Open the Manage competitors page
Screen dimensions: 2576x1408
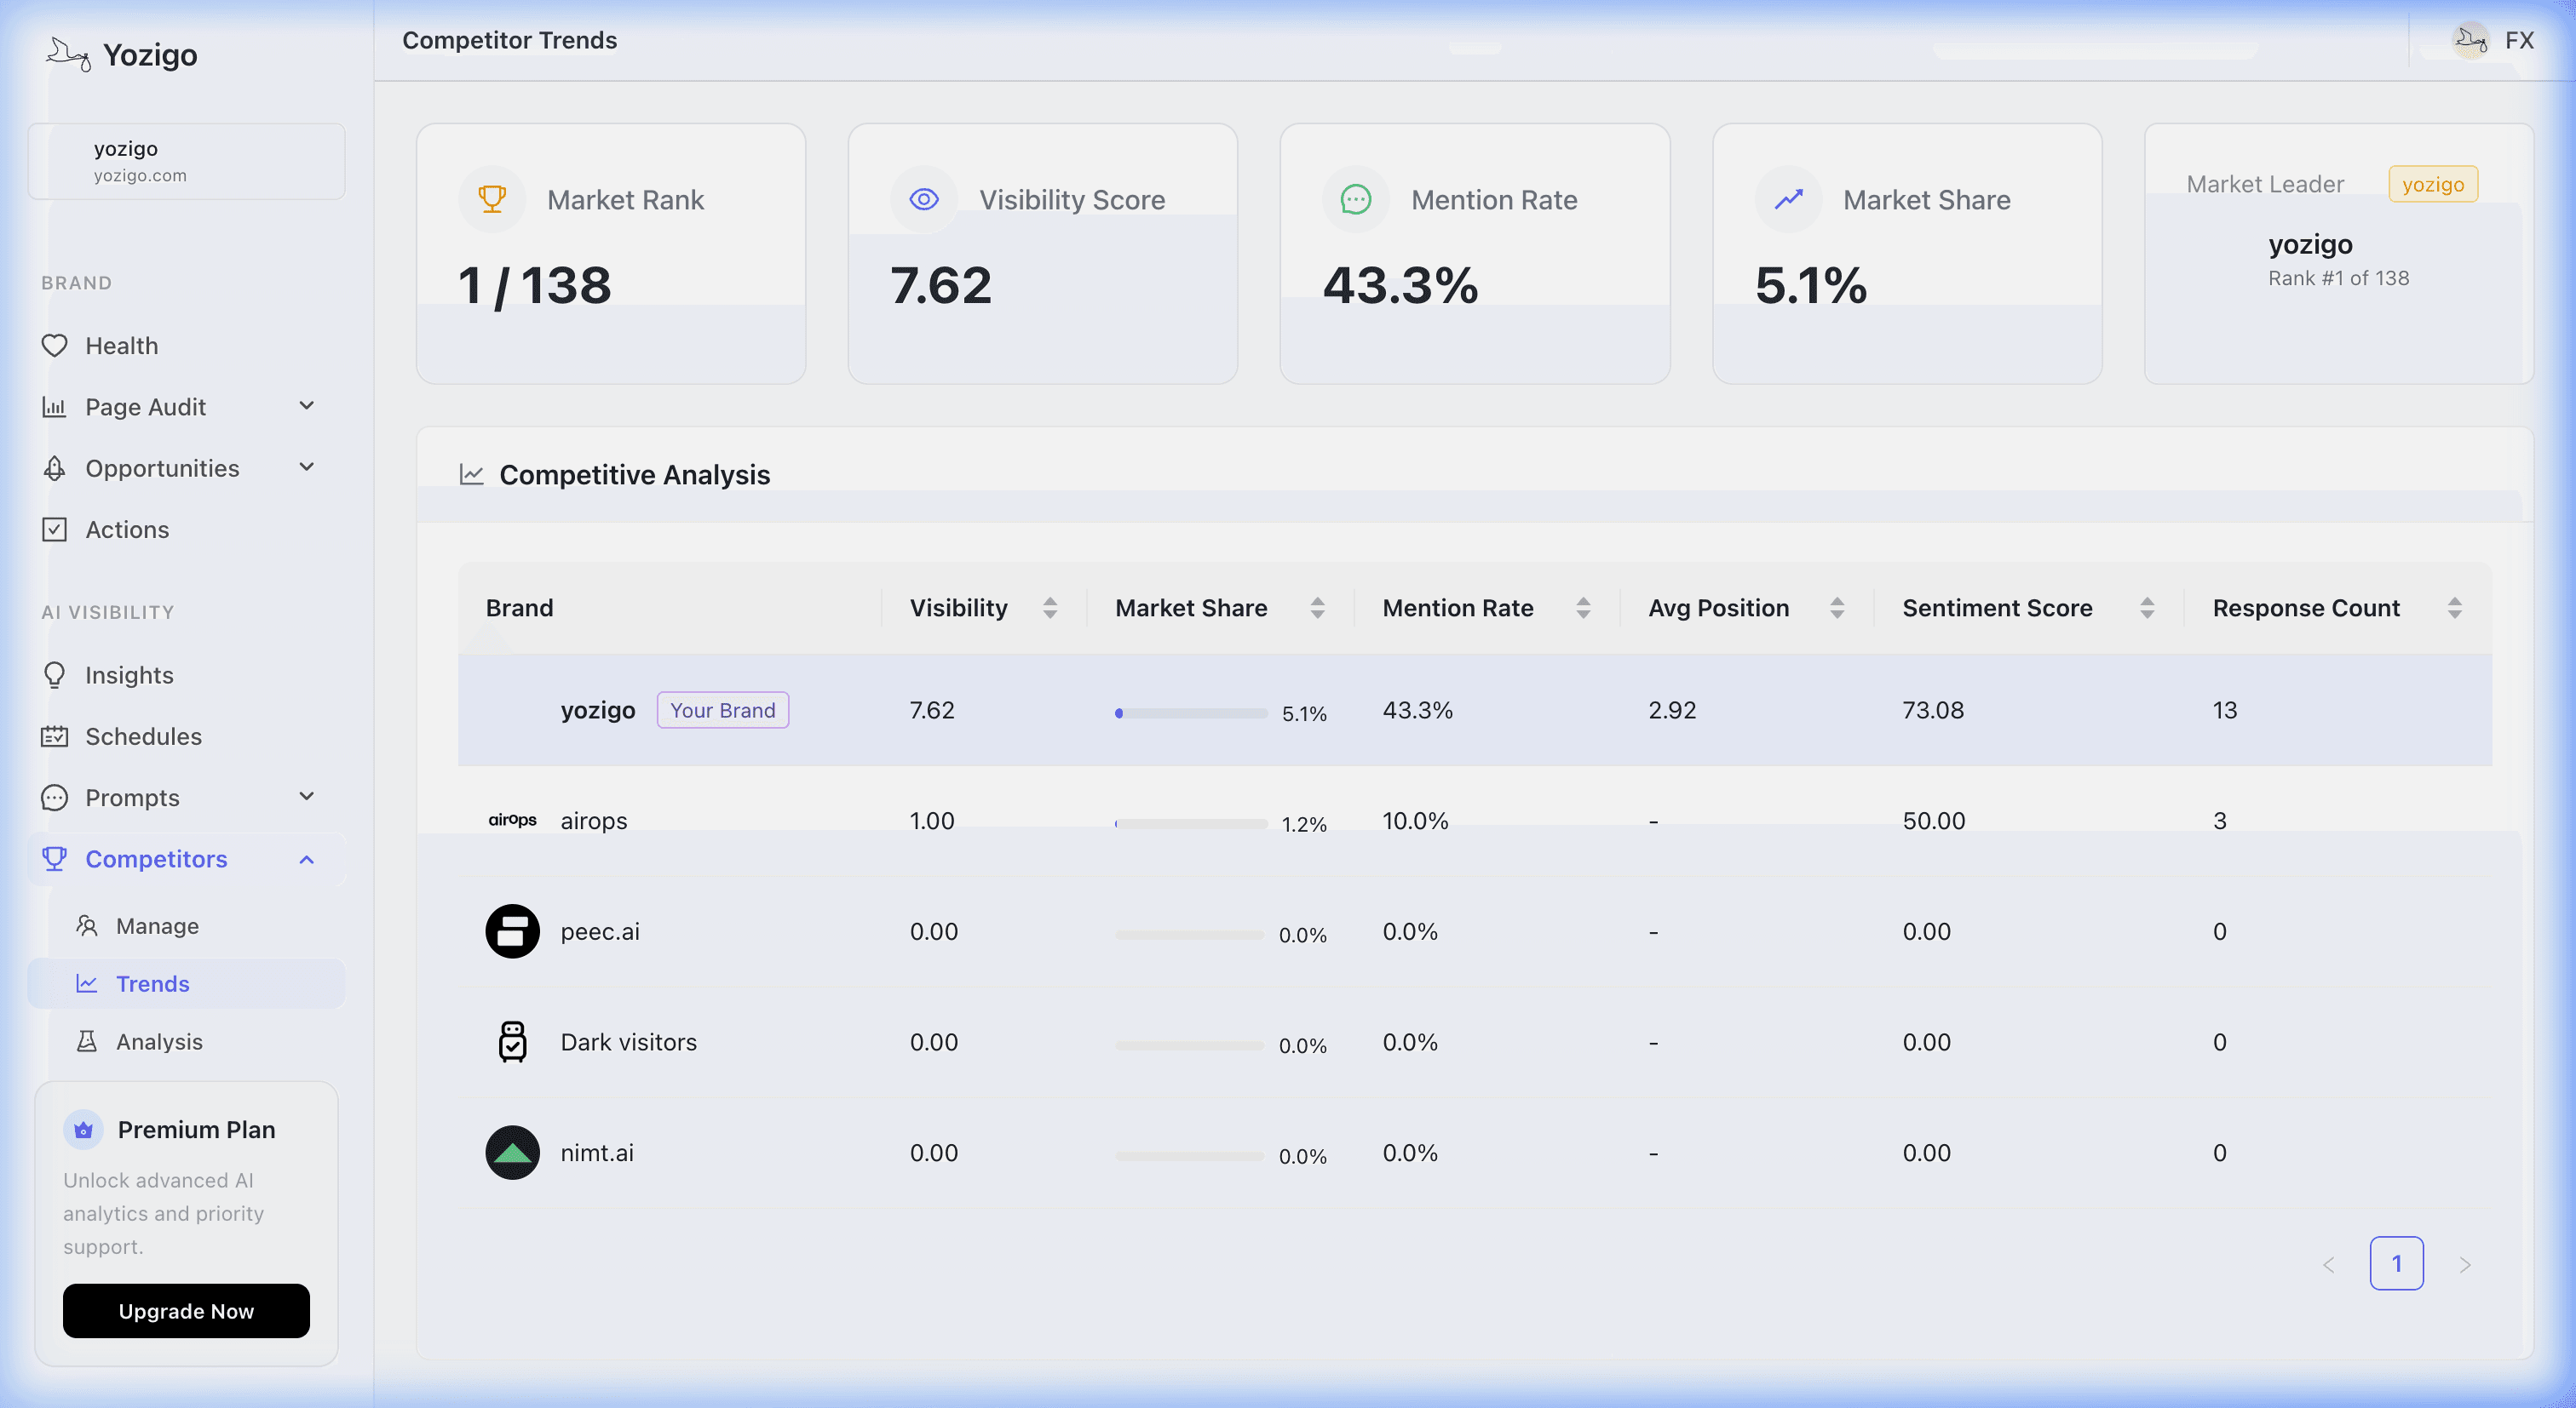click(157, 926)
